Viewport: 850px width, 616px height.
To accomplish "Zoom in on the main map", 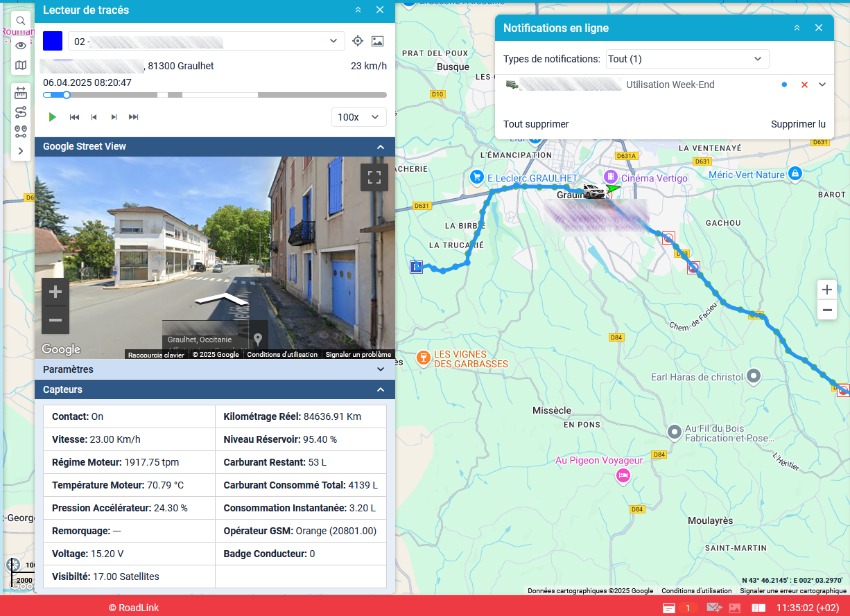I will coord(826,290).
